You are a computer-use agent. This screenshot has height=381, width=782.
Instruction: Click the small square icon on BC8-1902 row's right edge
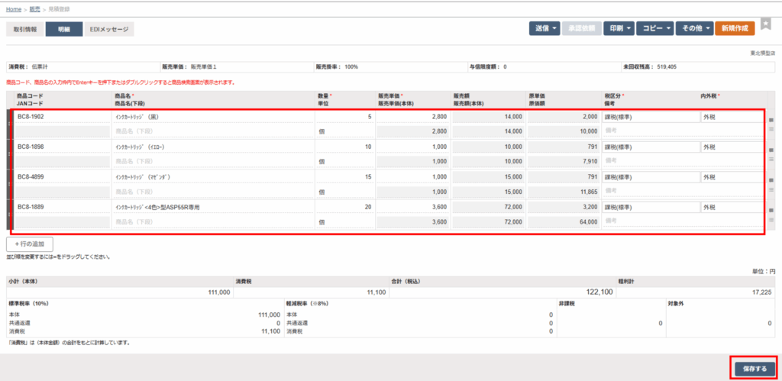coord(771,120)
